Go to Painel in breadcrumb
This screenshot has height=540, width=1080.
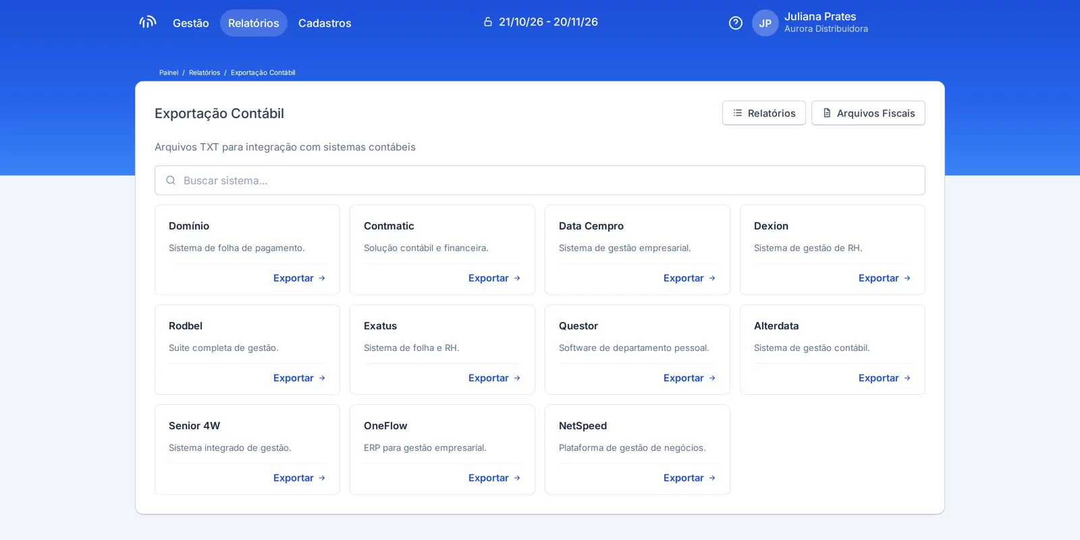coord(169,72)
